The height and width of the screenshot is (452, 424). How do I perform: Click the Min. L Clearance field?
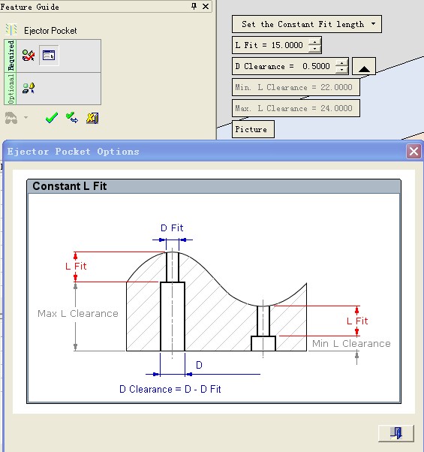[x=296, y=87]
